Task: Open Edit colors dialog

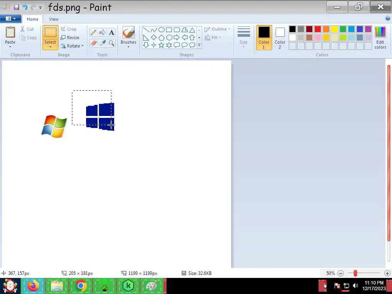Action: point(380,38)
